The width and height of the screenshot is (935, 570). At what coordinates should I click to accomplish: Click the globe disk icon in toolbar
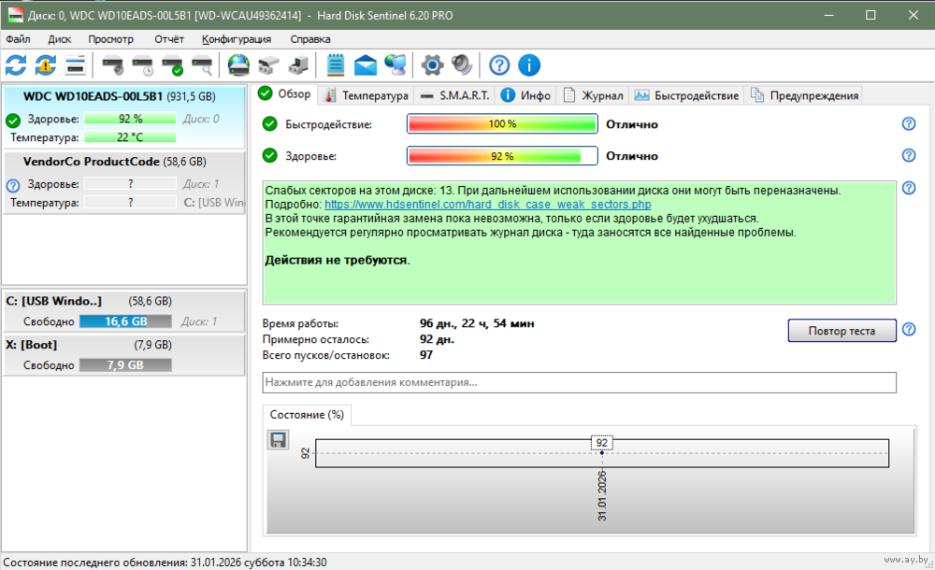(239, 64)
